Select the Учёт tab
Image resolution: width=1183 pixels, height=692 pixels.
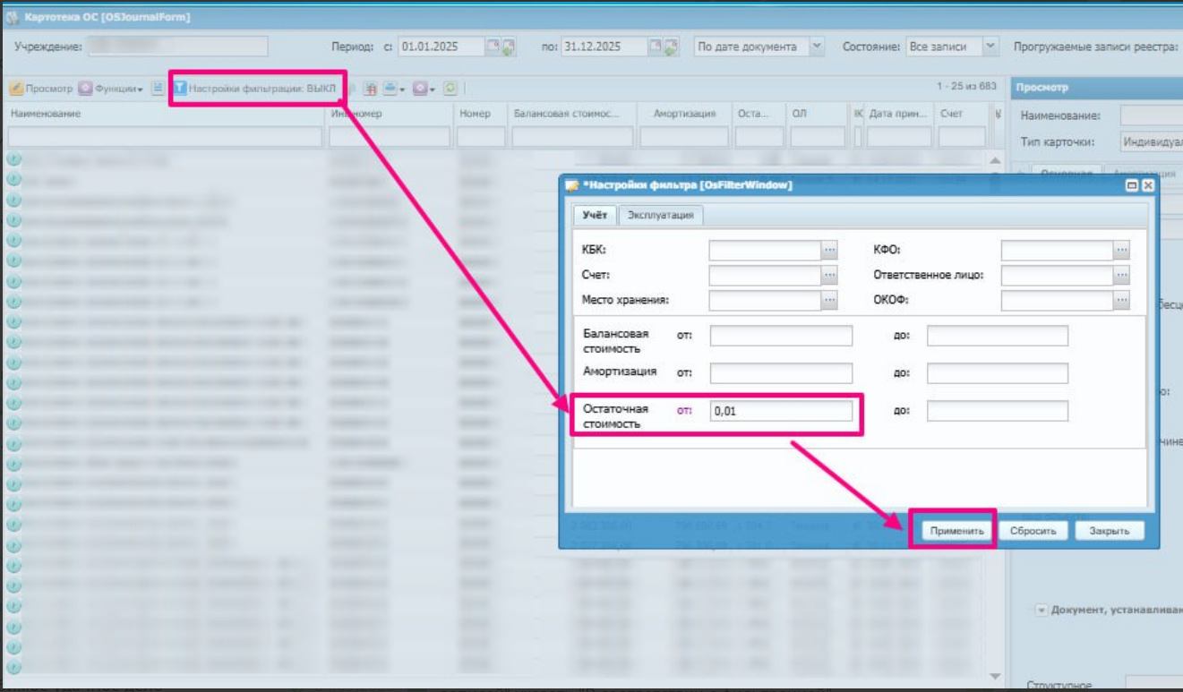click(595, 215)
